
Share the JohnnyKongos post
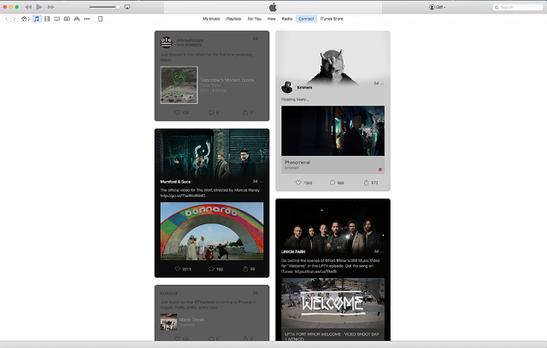tap(245, 113)
